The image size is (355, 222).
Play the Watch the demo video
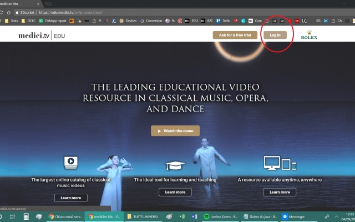point(175,131)
